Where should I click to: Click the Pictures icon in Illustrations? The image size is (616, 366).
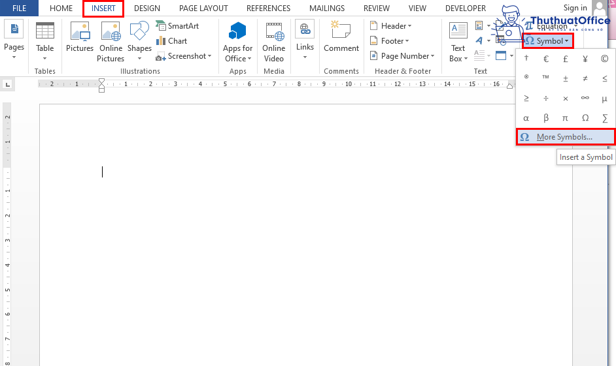tap(80, 38)
